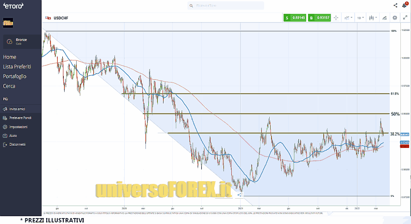Open Impostazioni settings in sidebar

click(18, 127)
